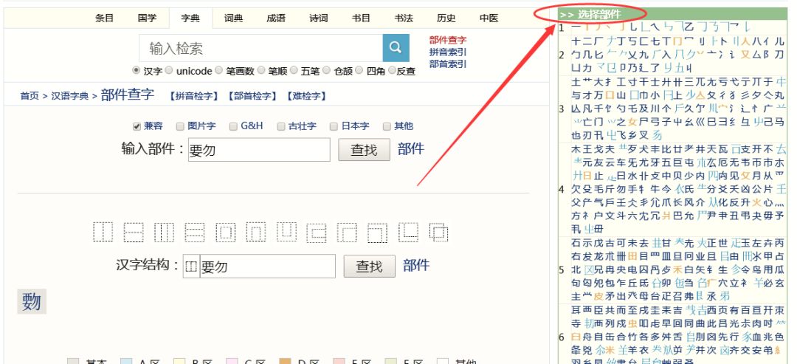Pick the full-enclosure structure icon
This screenshot has width=797, height=364.
coord(225,232)
